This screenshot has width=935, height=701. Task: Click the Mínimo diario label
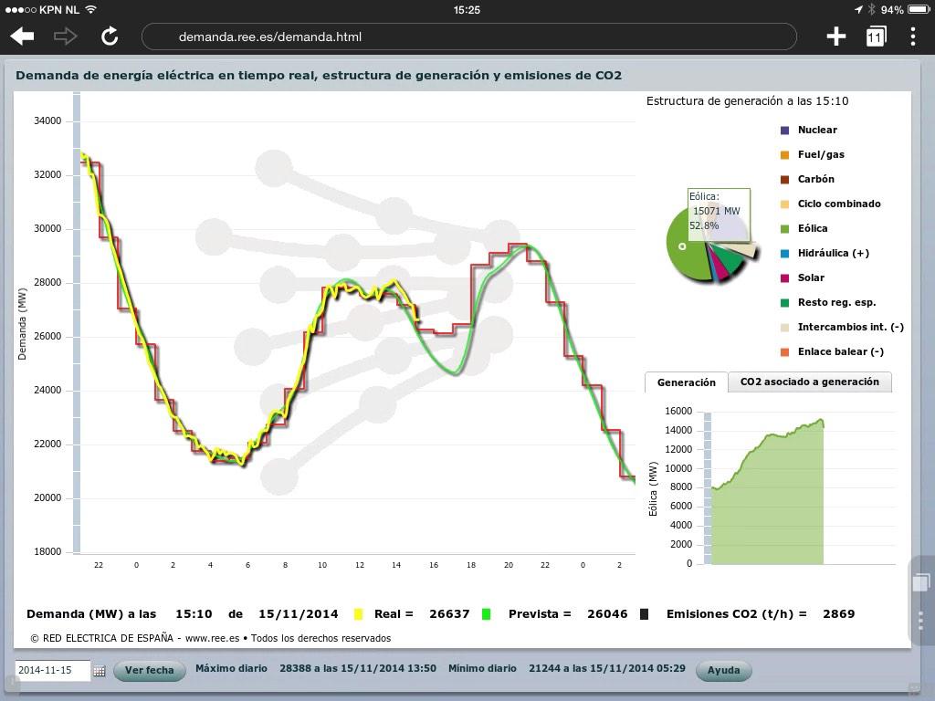pos(482,669)
